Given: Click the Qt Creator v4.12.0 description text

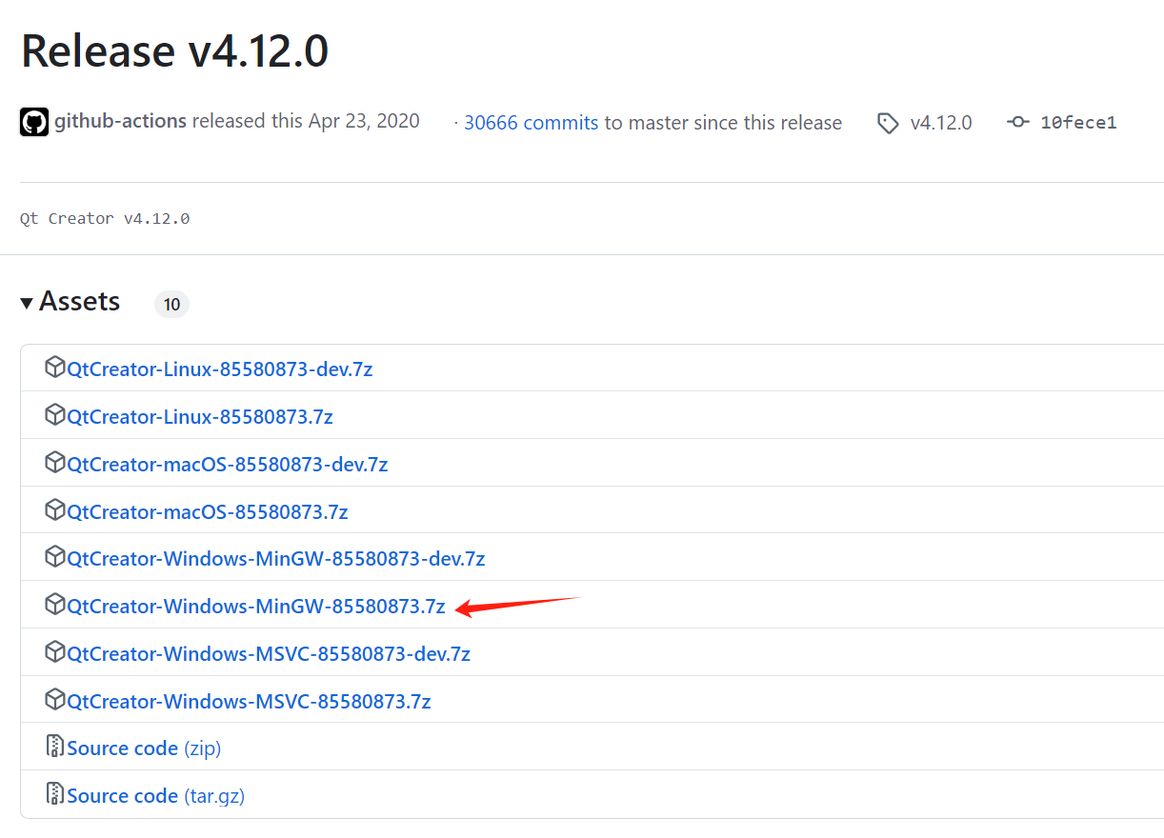Looking at the screenshot, I should 105,218.
